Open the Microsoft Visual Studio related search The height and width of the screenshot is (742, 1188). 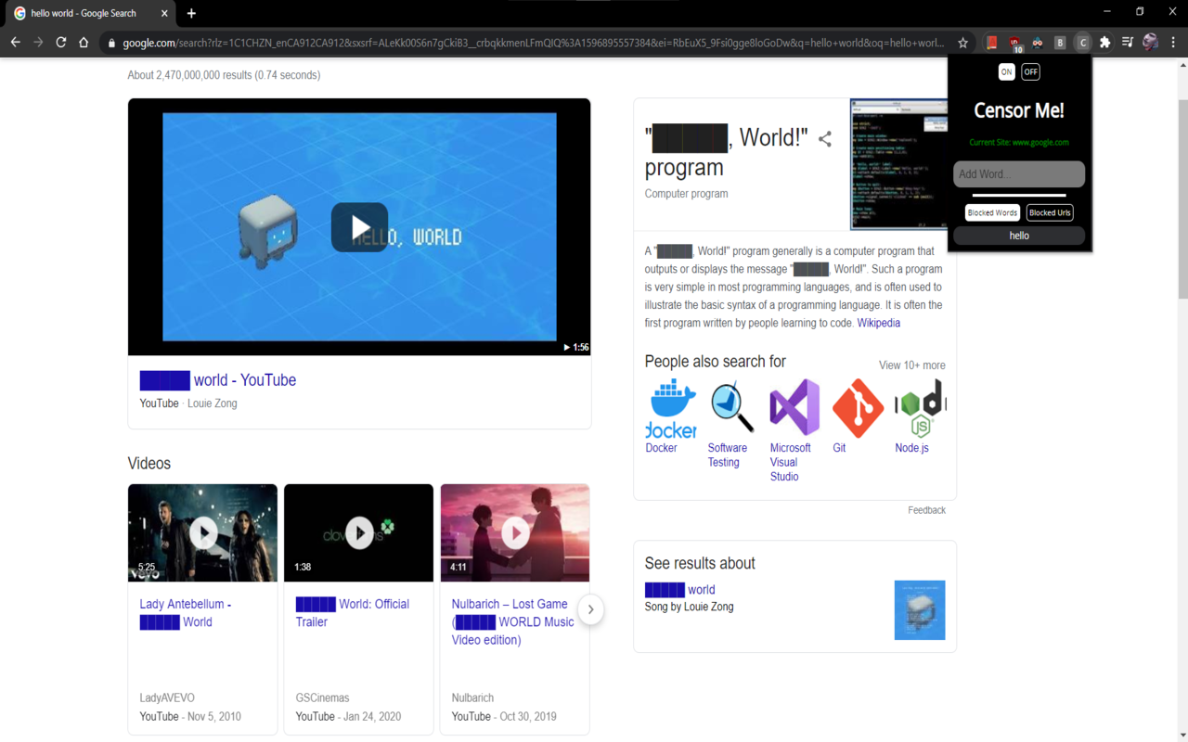(794, 430)
